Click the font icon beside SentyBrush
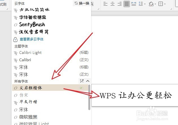 coord(16,25)
